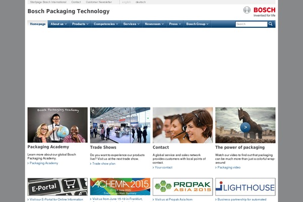Viewport: 303px width, 202px height.
Task: Expand the Press menu
Action: 175,24
